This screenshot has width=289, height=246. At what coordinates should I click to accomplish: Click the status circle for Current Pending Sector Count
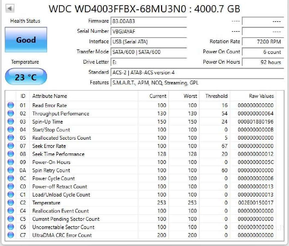(11, 219)
